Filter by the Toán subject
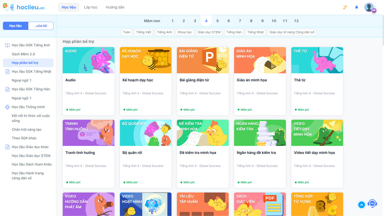The width and height of the screenshot is (384, 216). point(127,32)
